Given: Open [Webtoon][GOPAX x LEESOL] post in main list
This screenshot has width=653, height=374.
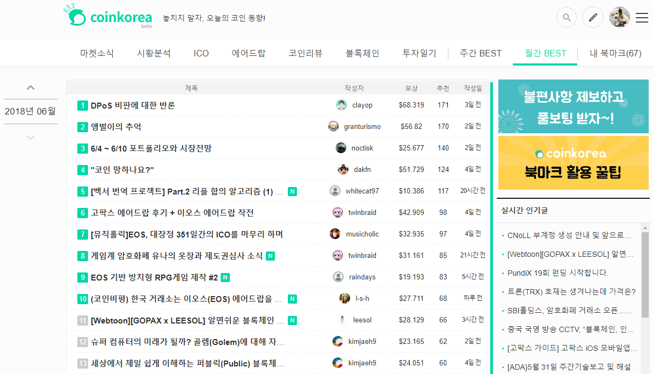Looking at the screenshot, I should (x=187, y=320).
